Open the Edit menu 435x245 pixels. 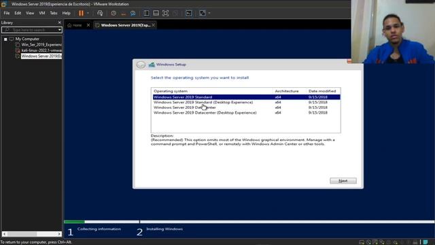click(x=18, y=13)
